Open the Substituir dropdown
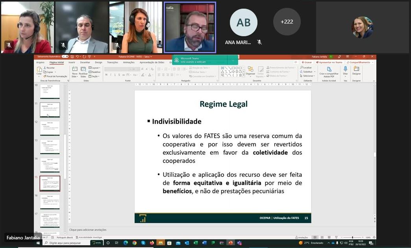The image size is (411, 248). [x=307, y=72]
